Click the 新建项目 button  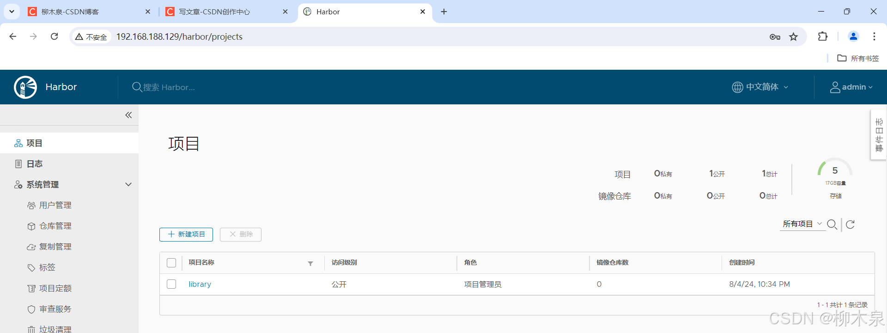pos(186,235)
